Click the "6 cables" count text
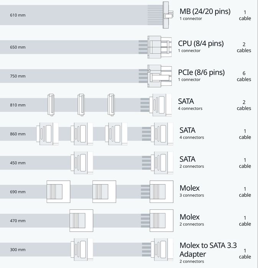Screen dimensions: 258x268 click(244, 76)
